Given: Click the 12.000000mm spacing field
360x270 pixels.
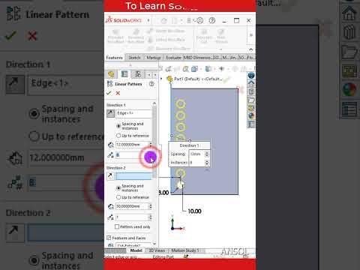Looking at the screenshot, I should tap(132, 145).
